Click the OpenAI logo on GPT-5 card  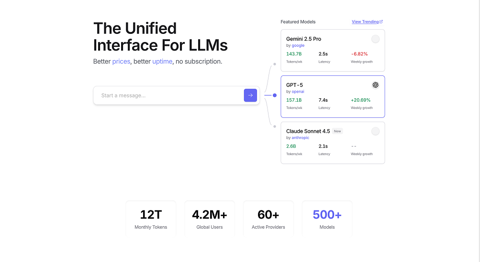click(376, 85)
